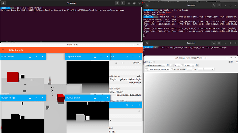Image resolution: width=238 pixels, height=133 pixels.
Task: Open the Gazebo Sim vertical dots plugin menu
Action: 141,50
